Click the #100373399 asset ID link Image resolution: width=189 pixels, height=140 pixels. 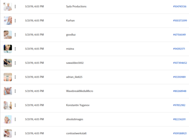[180, 21]
